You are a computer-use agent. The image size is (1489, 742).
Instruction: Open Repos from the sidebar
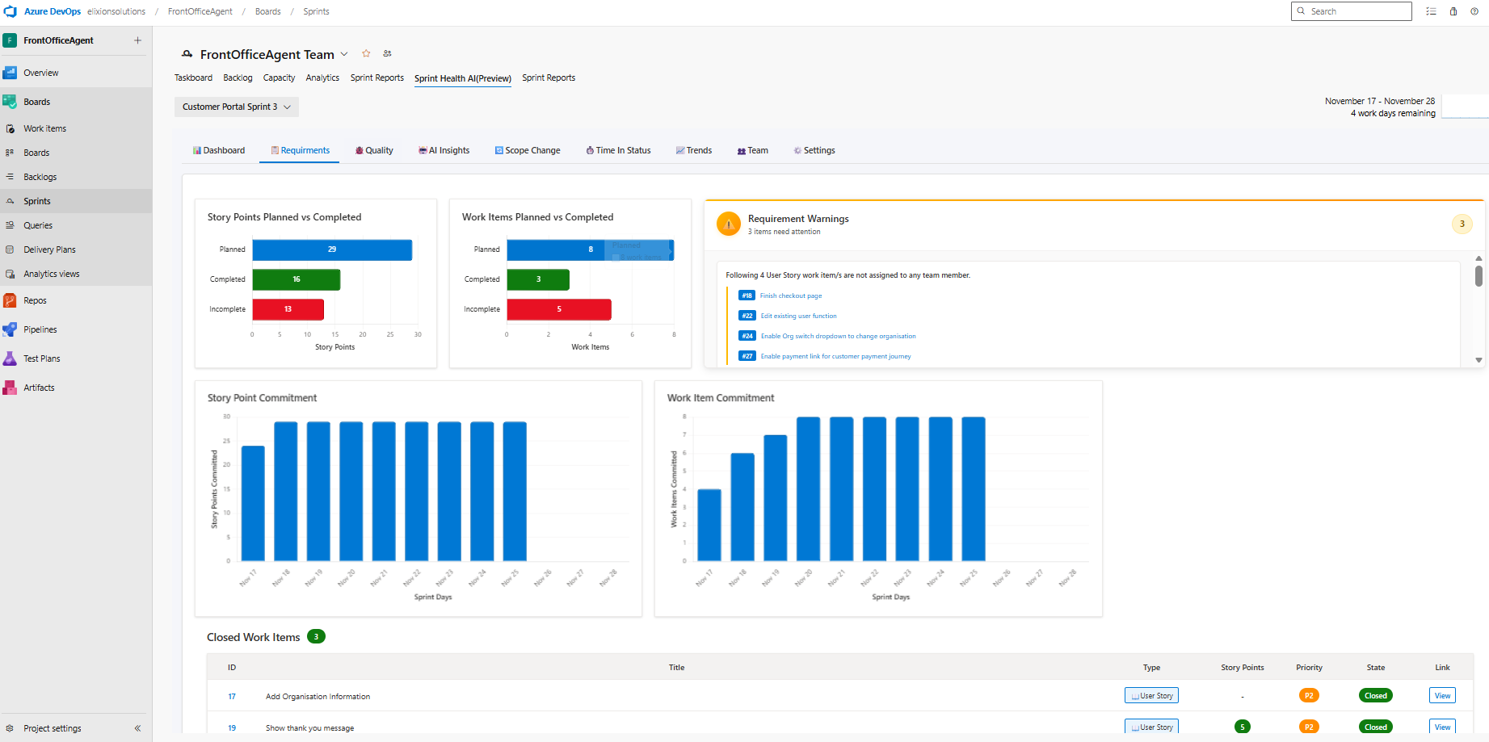pos(35,300)
